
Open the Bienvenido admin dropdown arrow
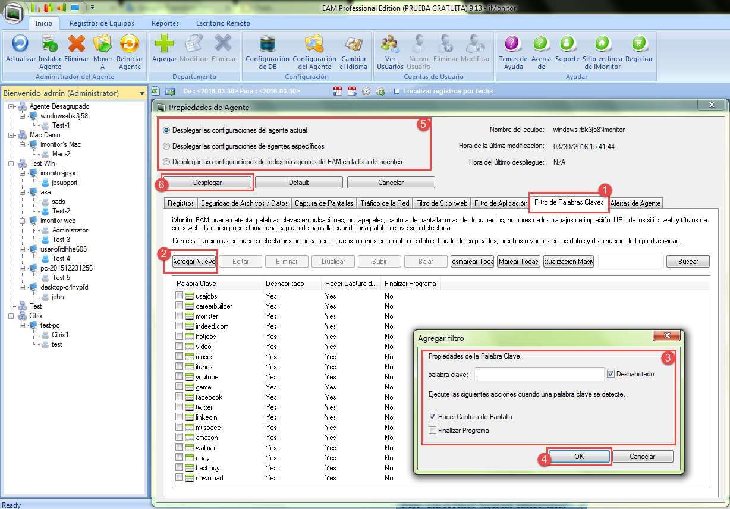click(141, 93)
